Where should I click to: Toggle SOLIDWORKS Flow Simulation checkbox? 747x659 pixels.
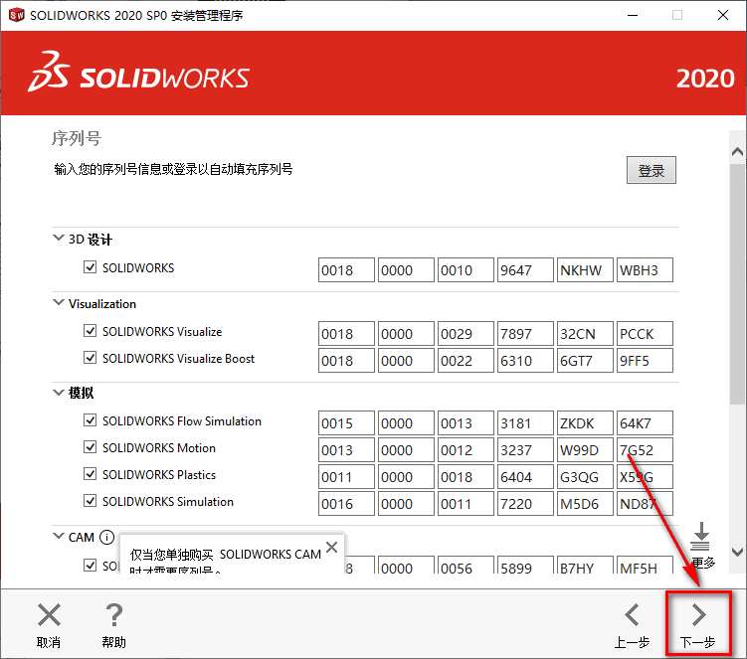[91, 420]
